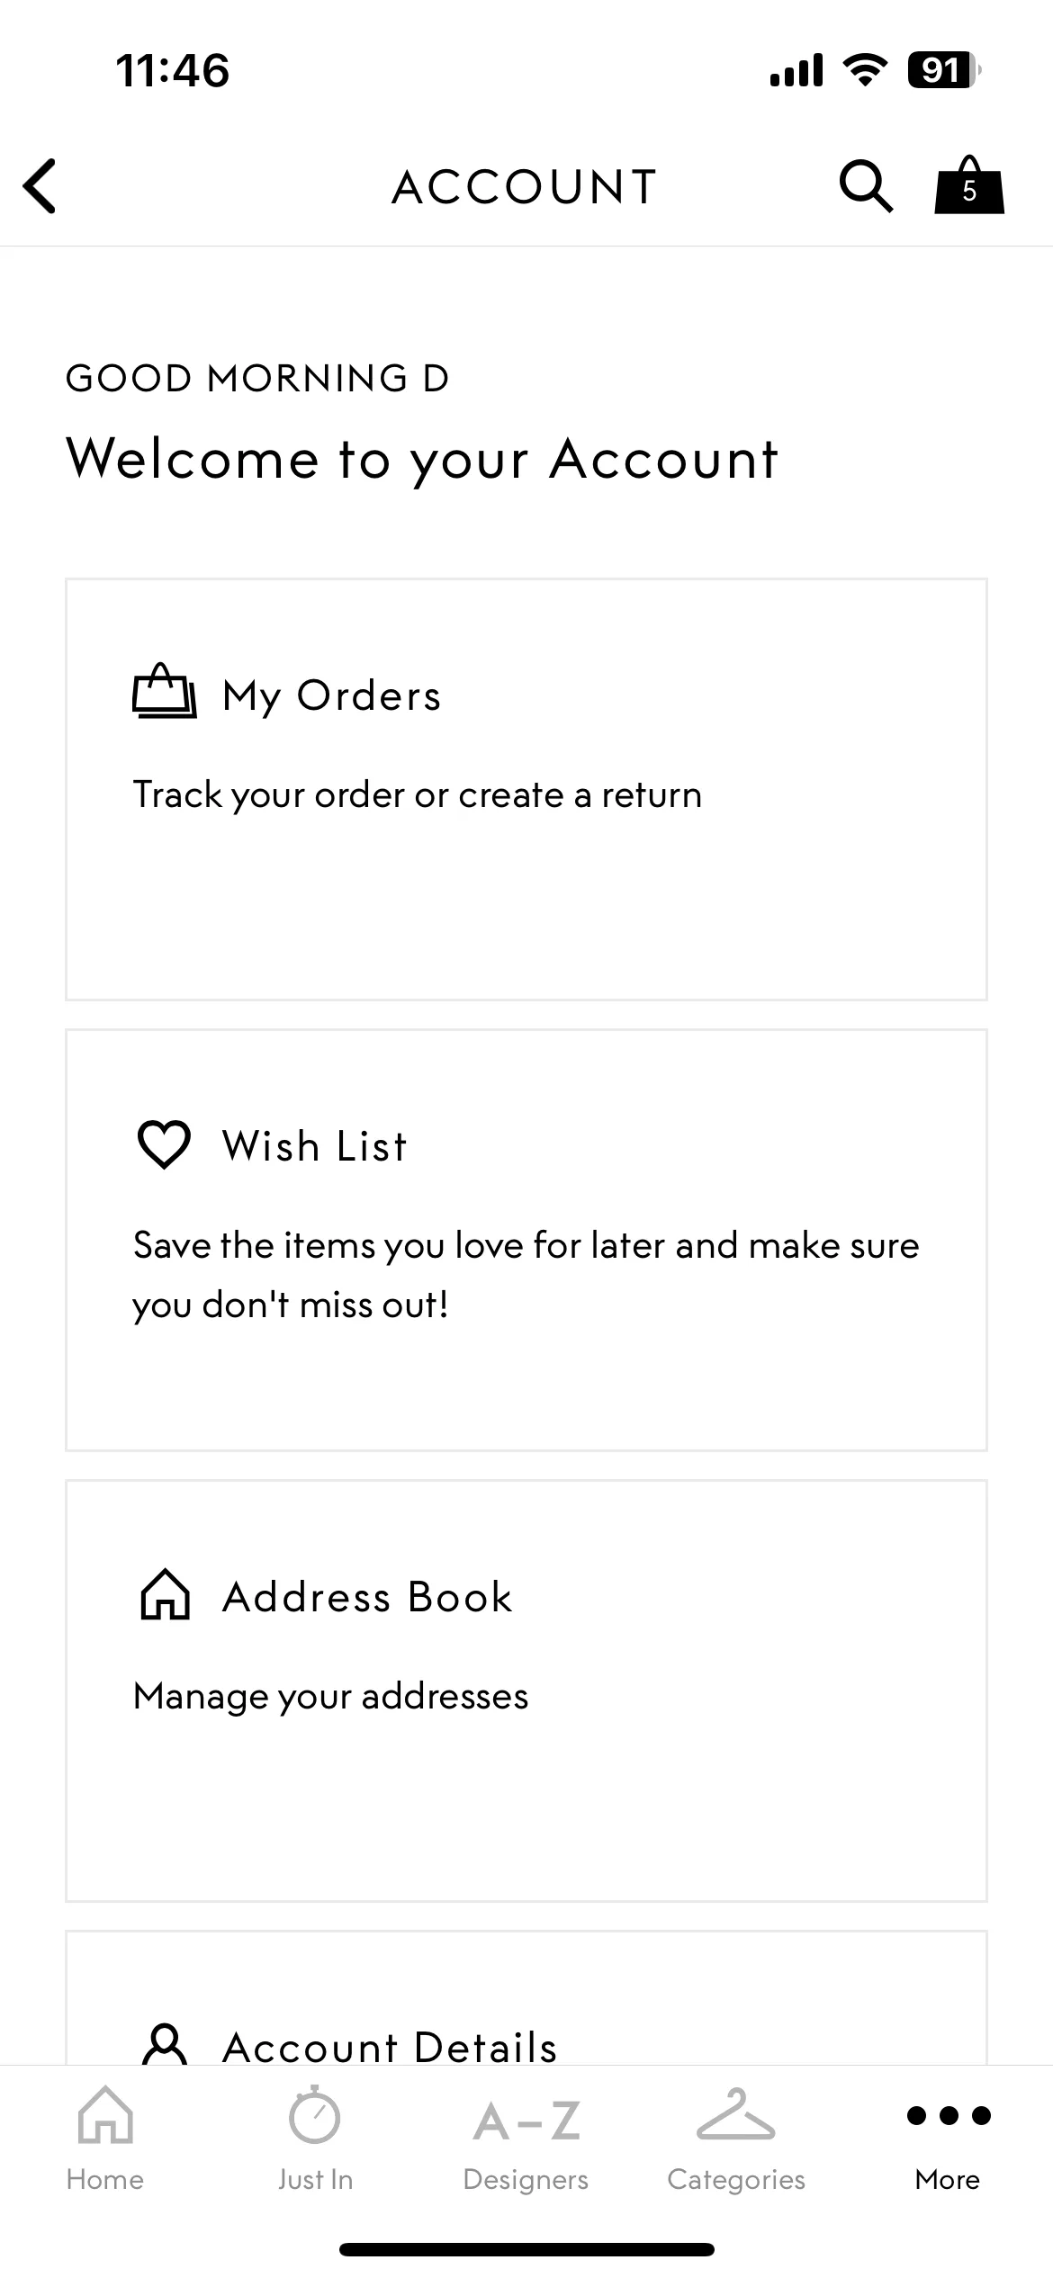Screen dimensions: 1053x2278
Task: Tap the My Orders bag icon
Action: coord(165,691)
